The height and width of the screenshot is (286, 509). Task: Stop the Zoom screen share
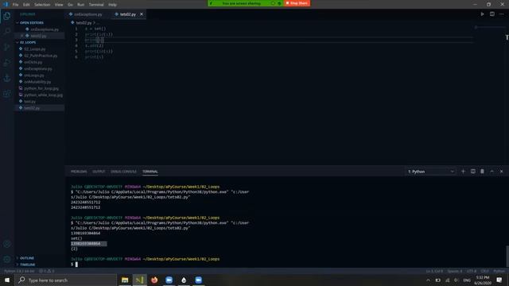coord(297,3)
